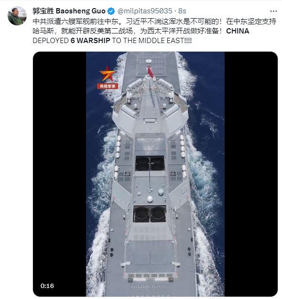Click the 0:16 video duration label

click(47, 286)
